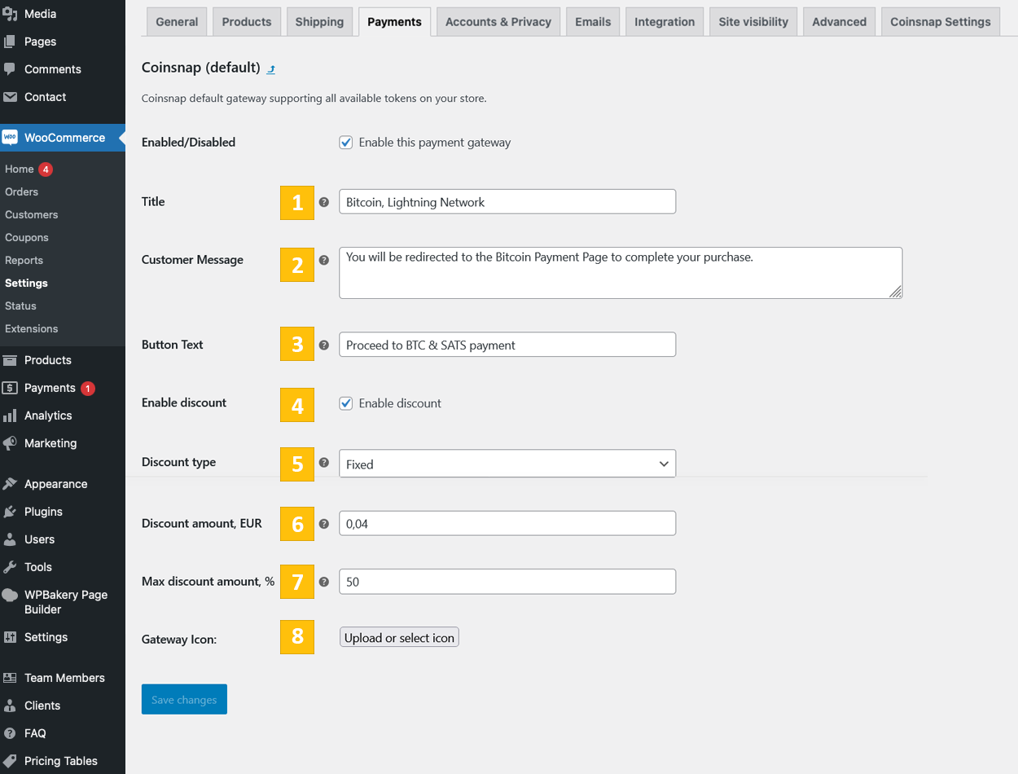Open the Customers submenu link

[32, 215]
